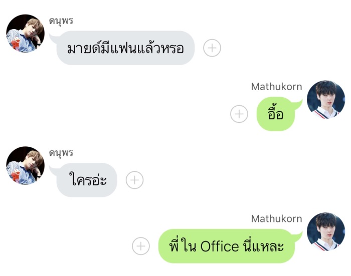The width and height of the screenshot is (351, 276).
Task: Click the word พี่ starting the last message
Action: tap(174, 245)
